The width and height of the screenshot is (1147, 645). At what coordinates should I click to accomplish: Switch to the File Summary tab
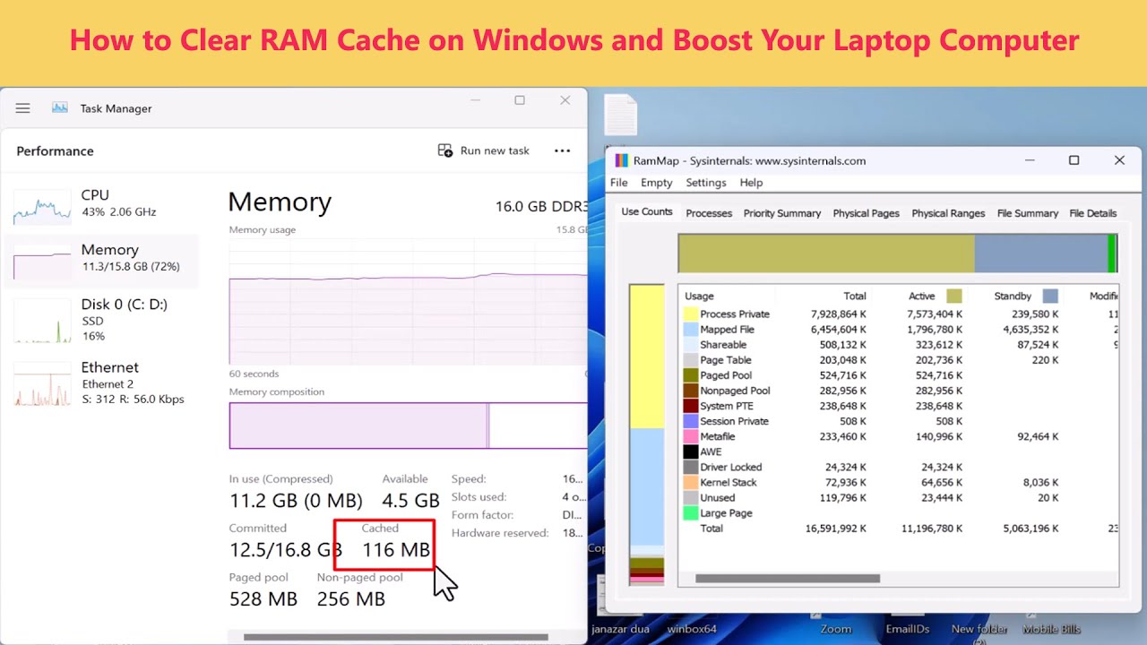click(x=1028, y=213)
